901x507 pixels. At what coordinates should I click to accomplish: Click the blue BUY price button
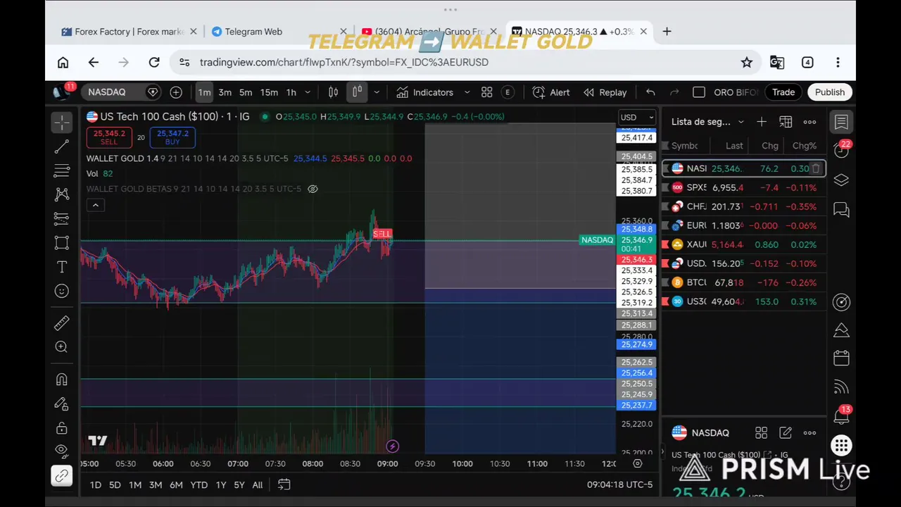(x=172, y=137)
